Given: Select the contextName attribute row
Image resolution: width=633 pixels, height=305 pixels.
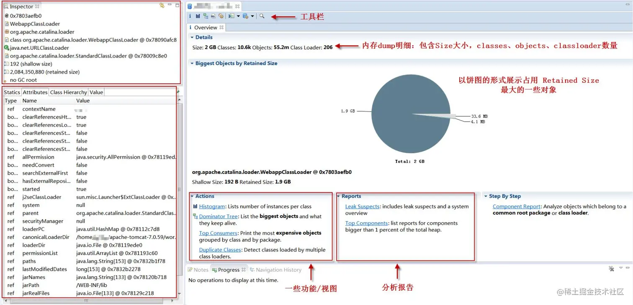Looking at the screenshot, I should [90, 109].
